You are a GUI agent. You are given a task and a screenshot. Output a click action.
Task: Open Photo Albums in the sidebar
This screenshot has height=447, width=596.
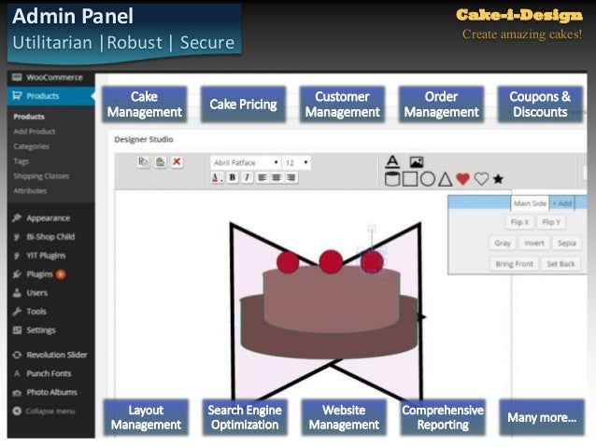pos(51,392)
